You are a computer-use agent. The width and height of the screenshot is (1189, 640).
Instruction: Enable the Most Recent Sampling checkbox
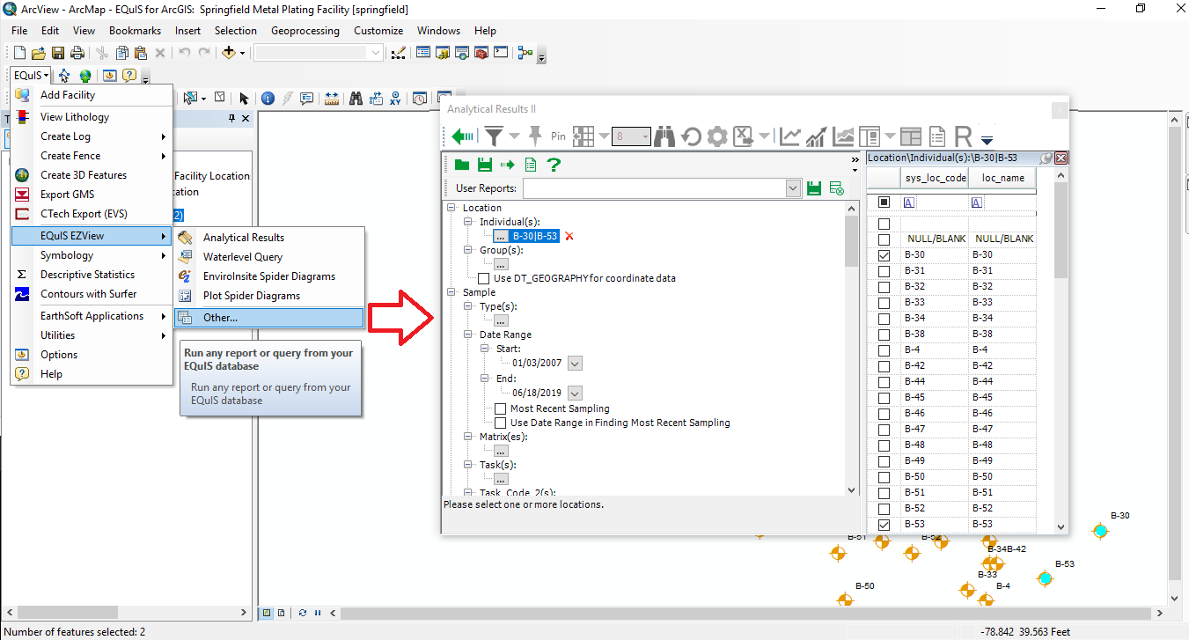click(x=500, y=408)
